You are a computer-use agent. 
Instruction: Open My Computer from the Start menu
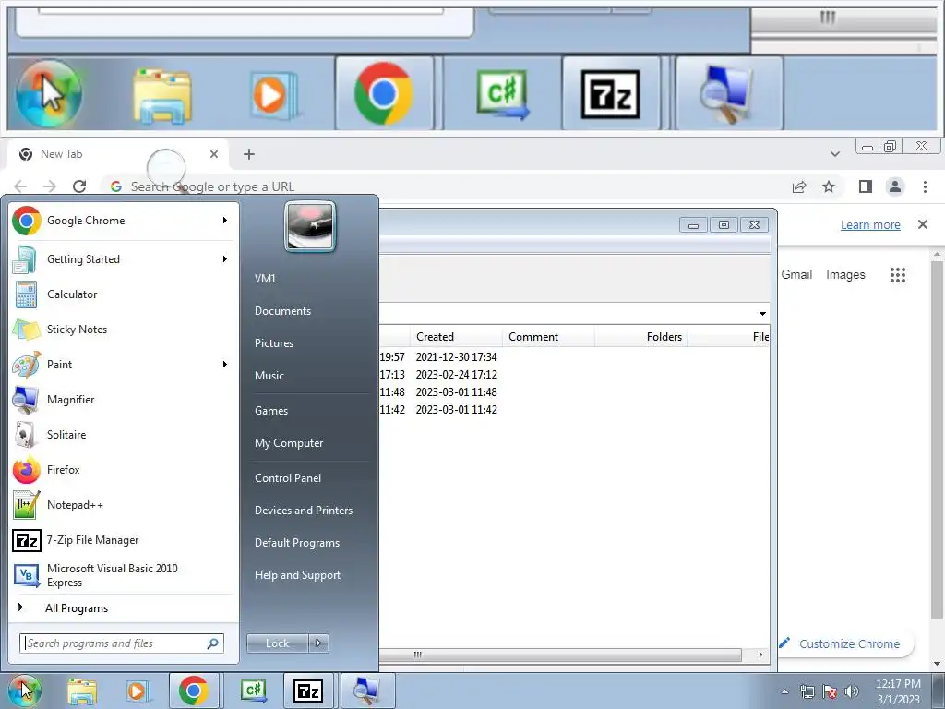coord(289,443)
